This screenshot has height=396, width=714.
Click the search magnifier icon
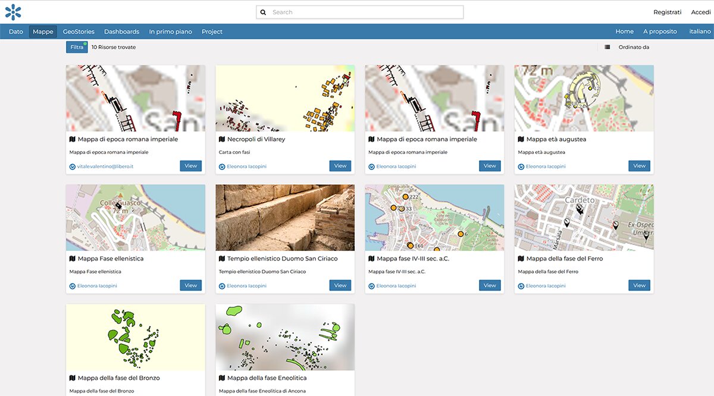point(263,12)
